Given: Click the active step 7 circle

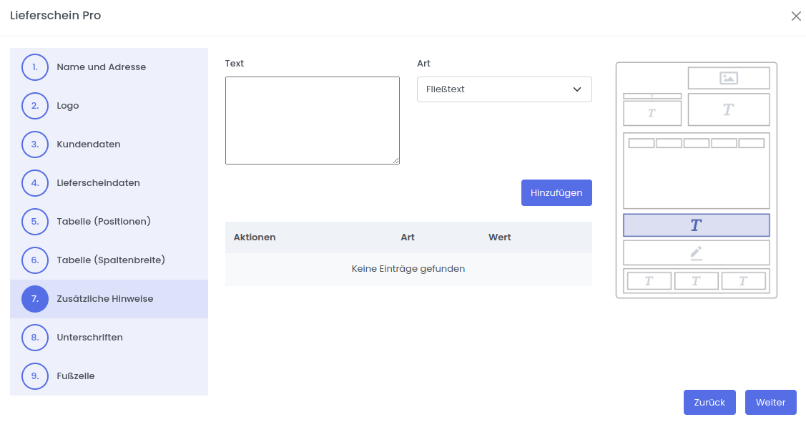Looking at the screenshot, I should click(35, 299).
